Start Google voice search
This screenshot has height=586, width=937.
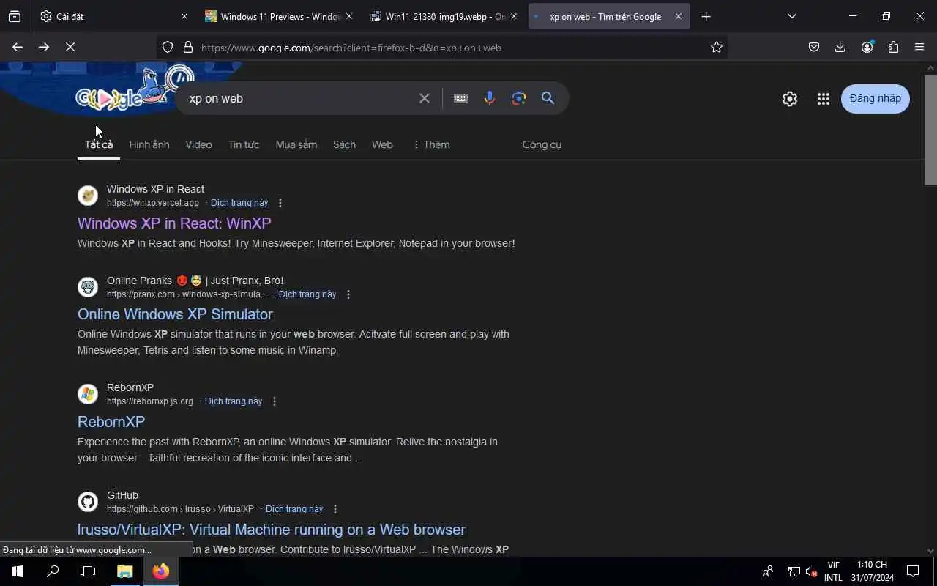[x=490, y=98]
